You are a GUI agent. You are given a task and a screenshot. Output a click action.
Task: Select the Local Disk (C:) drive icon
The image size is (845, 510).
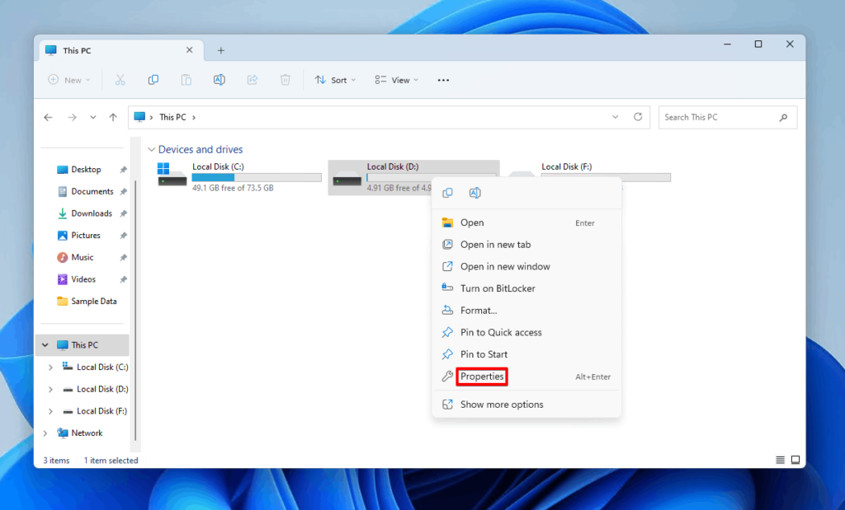[172, 175]
